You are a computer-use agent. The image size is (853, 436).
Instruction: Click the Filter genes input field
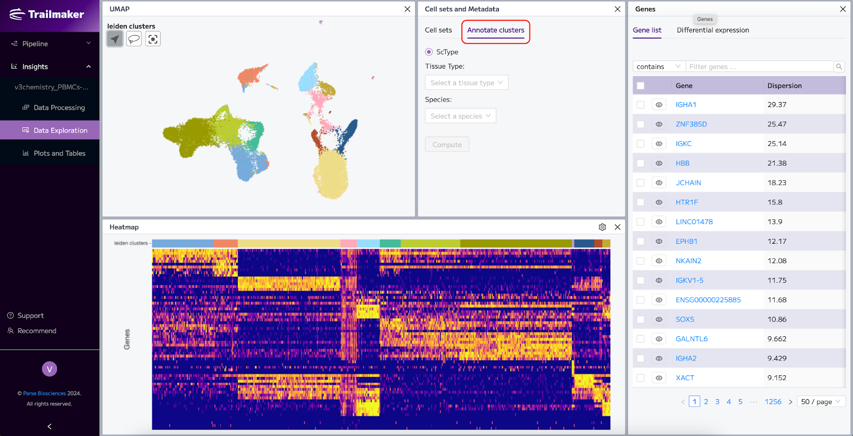tap(759, 67)
